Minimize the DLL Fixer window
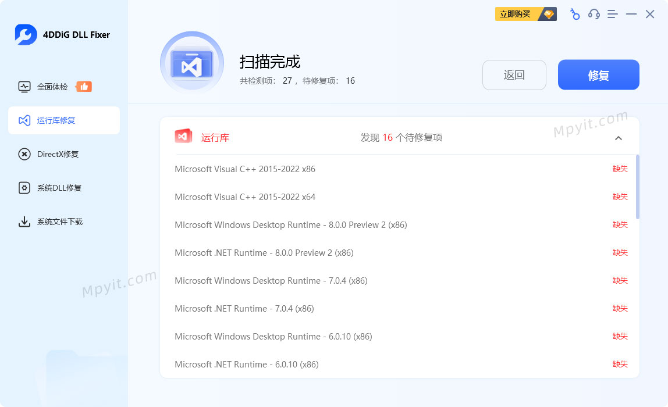The height and width of the screenshot is (407, 668). (631, 14)
